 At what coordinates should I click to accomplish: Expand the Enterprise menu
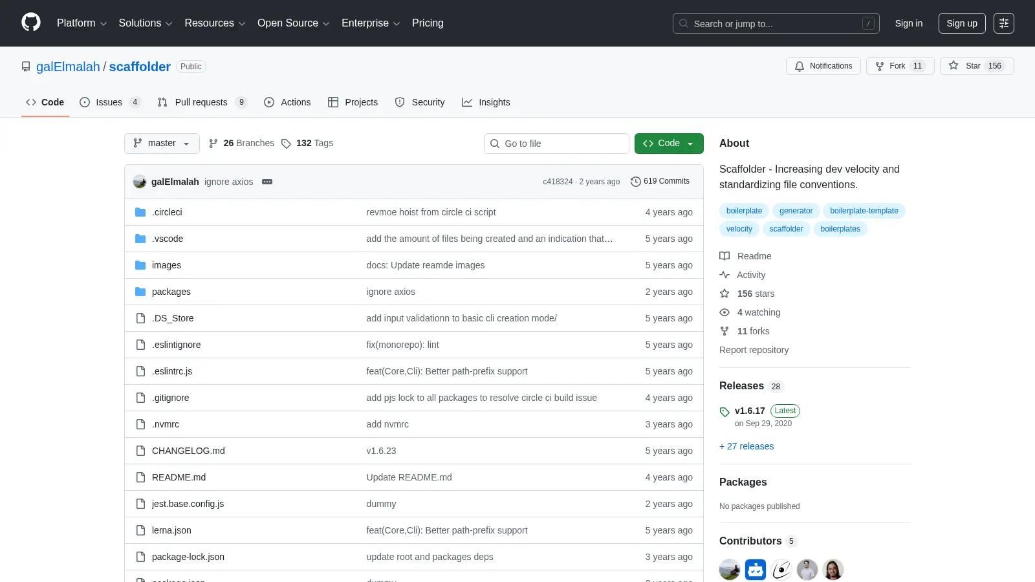[x=371, y=23]
